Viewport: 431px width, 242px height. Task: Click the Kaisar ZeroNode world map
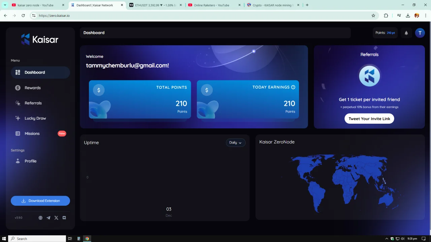340,184
